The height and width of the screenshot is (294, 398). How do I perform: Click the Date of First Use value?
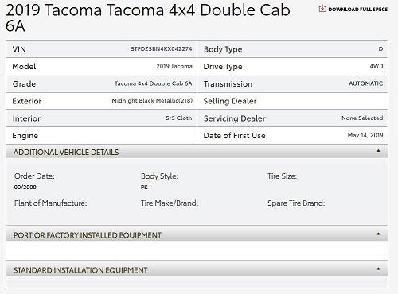(365, 135)
